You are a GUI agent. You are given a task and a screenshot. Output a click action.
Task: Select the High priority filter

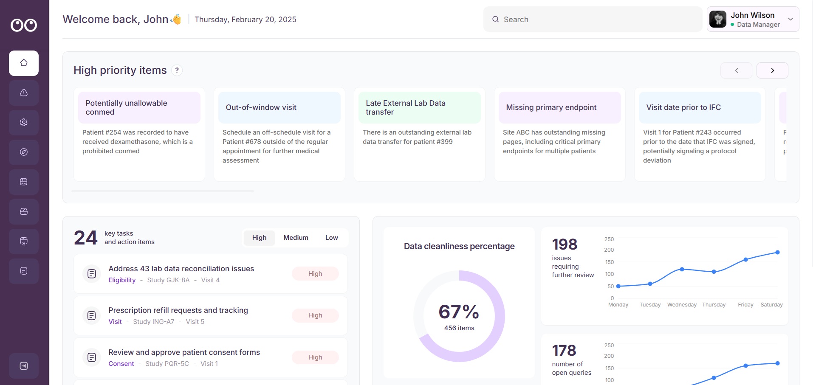coord(259,238)
